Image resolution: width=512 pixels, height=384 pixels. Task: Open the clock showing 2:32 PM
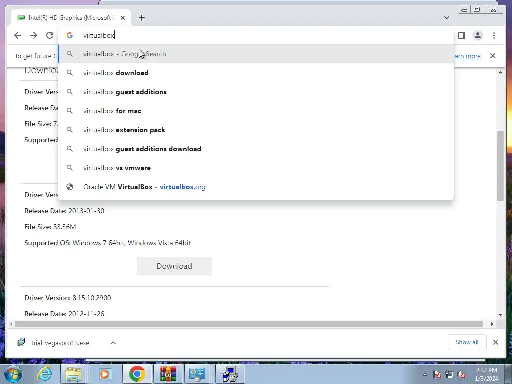coord(486,374)
